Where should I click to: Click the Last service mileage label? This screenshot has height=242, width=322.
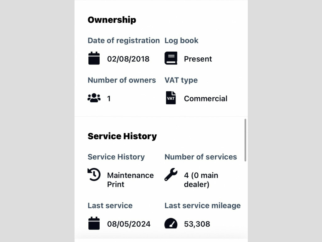pyautogui.click(x=203, y=205)
